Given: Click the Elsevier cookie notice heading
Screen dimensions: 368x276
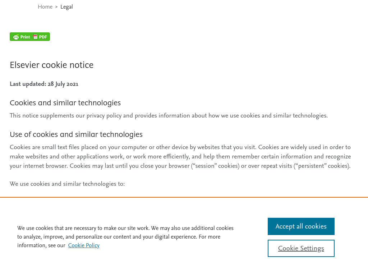Looking at the screenshot, I should (x=52, y=65).
